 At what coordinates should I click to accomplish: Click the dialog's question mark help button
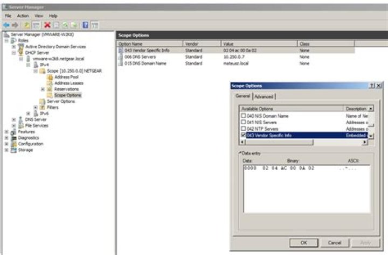coord(372,86)
